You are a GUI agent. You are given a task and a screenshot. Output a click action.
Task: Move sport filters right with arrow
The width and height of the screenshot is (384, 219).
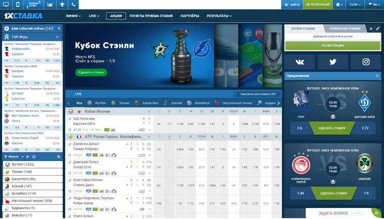coord(278,103)
